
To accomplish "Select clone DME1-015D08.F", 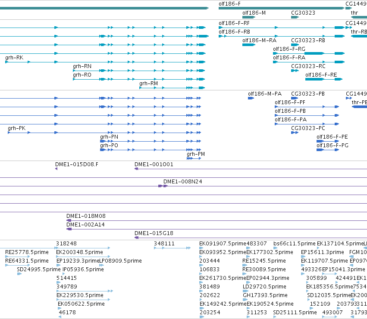I will [77, 164].
